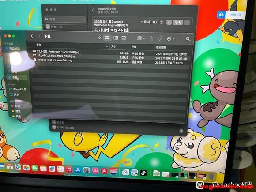Show the previous day with left arrow
The height and width of the screenshot is (192, 256).
169,22
